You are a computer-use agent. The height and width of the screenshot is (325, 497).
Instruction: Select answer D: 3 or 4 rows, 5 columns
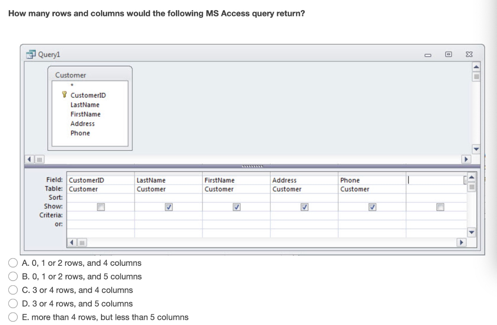13,304
